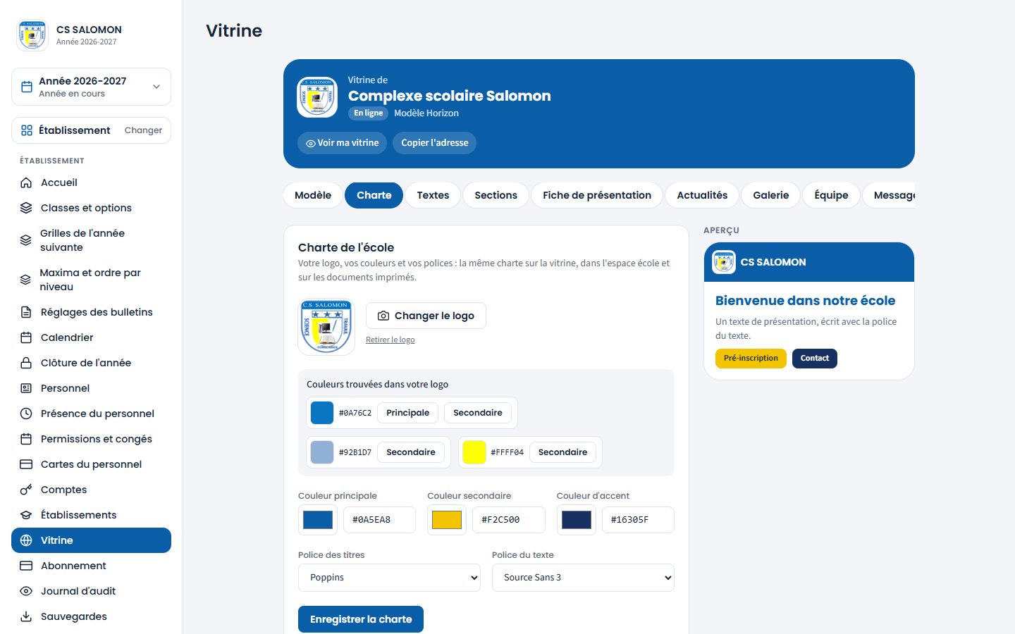The width and height of the screenshot is (1015, 634).
Task: Click the Sauvegardes download icon
Action: (x=26, y=616)
